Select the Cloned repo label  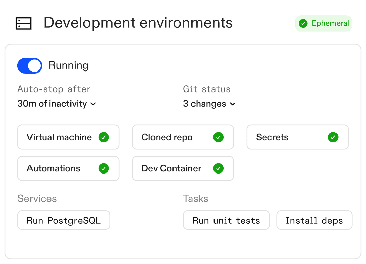coord(167,137)
